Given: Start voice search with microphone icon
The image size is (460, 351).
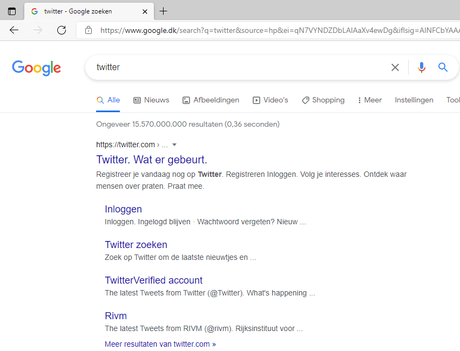Looking at the screenshot, I should tap(422, 67).
